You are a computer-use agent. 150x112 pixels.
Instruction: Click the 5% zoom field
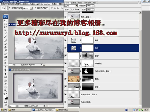[12, 106]
